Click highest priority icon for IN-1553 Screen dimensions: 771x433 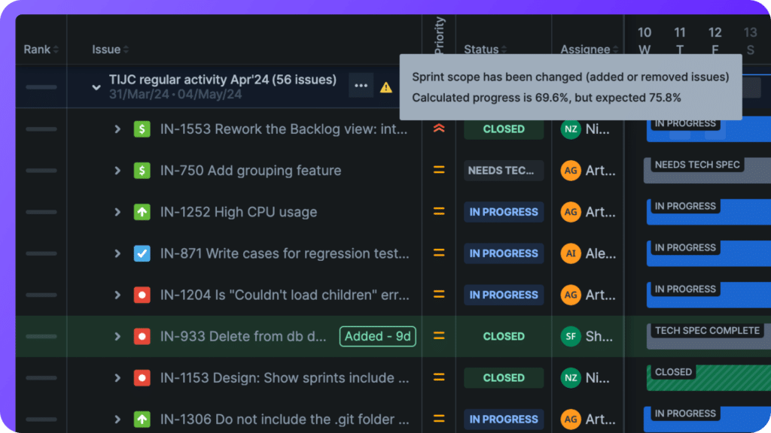click(439, 129)
